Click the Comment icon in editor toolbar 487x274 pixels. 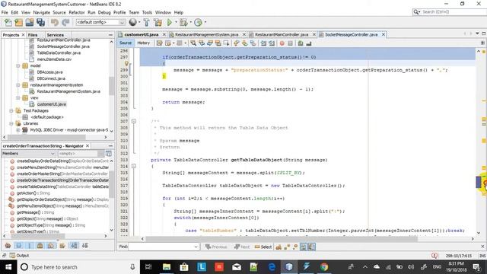click(301, 43)
